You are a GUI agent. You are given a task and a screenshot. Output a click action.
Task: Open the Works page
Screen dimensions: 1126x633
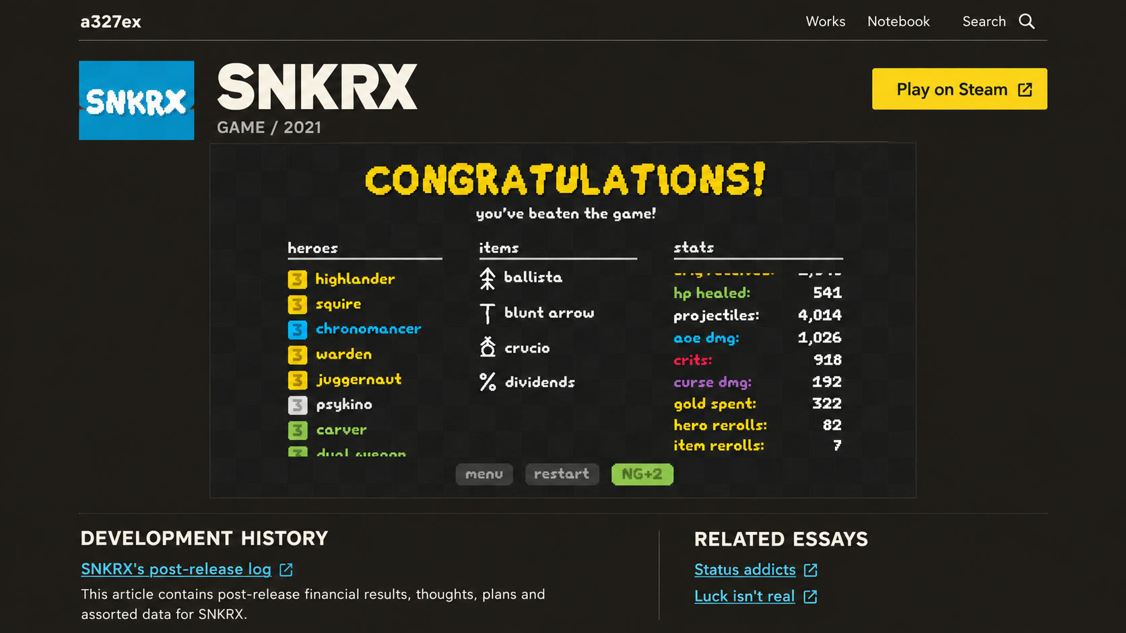coord(826,22)
